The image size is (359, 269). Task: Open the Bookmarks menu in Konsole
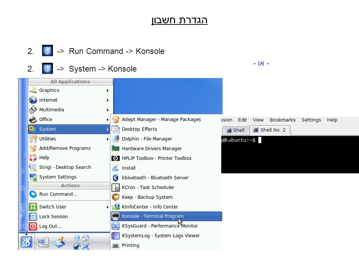(x=283, y=120)
